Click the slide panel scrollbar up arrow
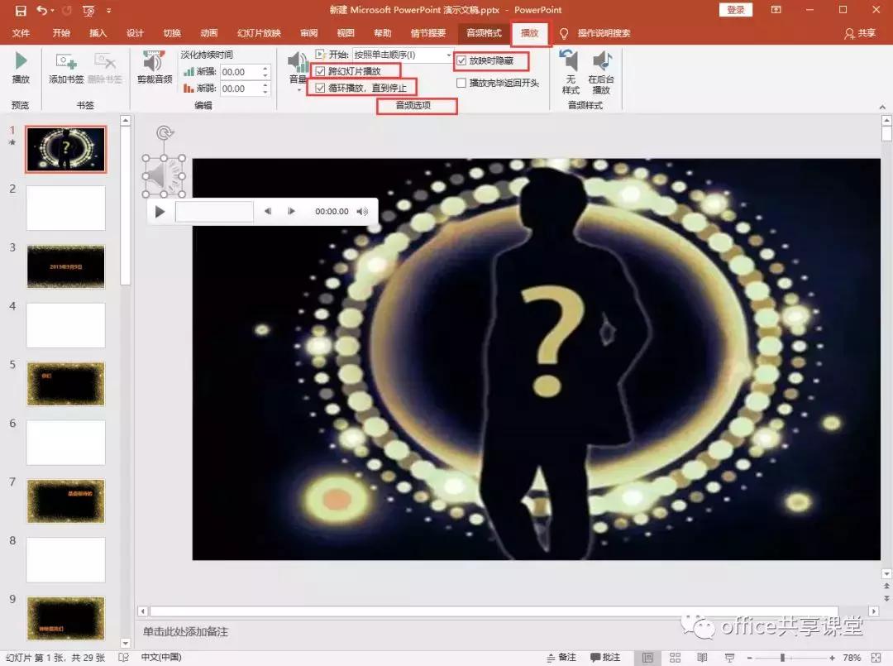 [x=126, y=120]
